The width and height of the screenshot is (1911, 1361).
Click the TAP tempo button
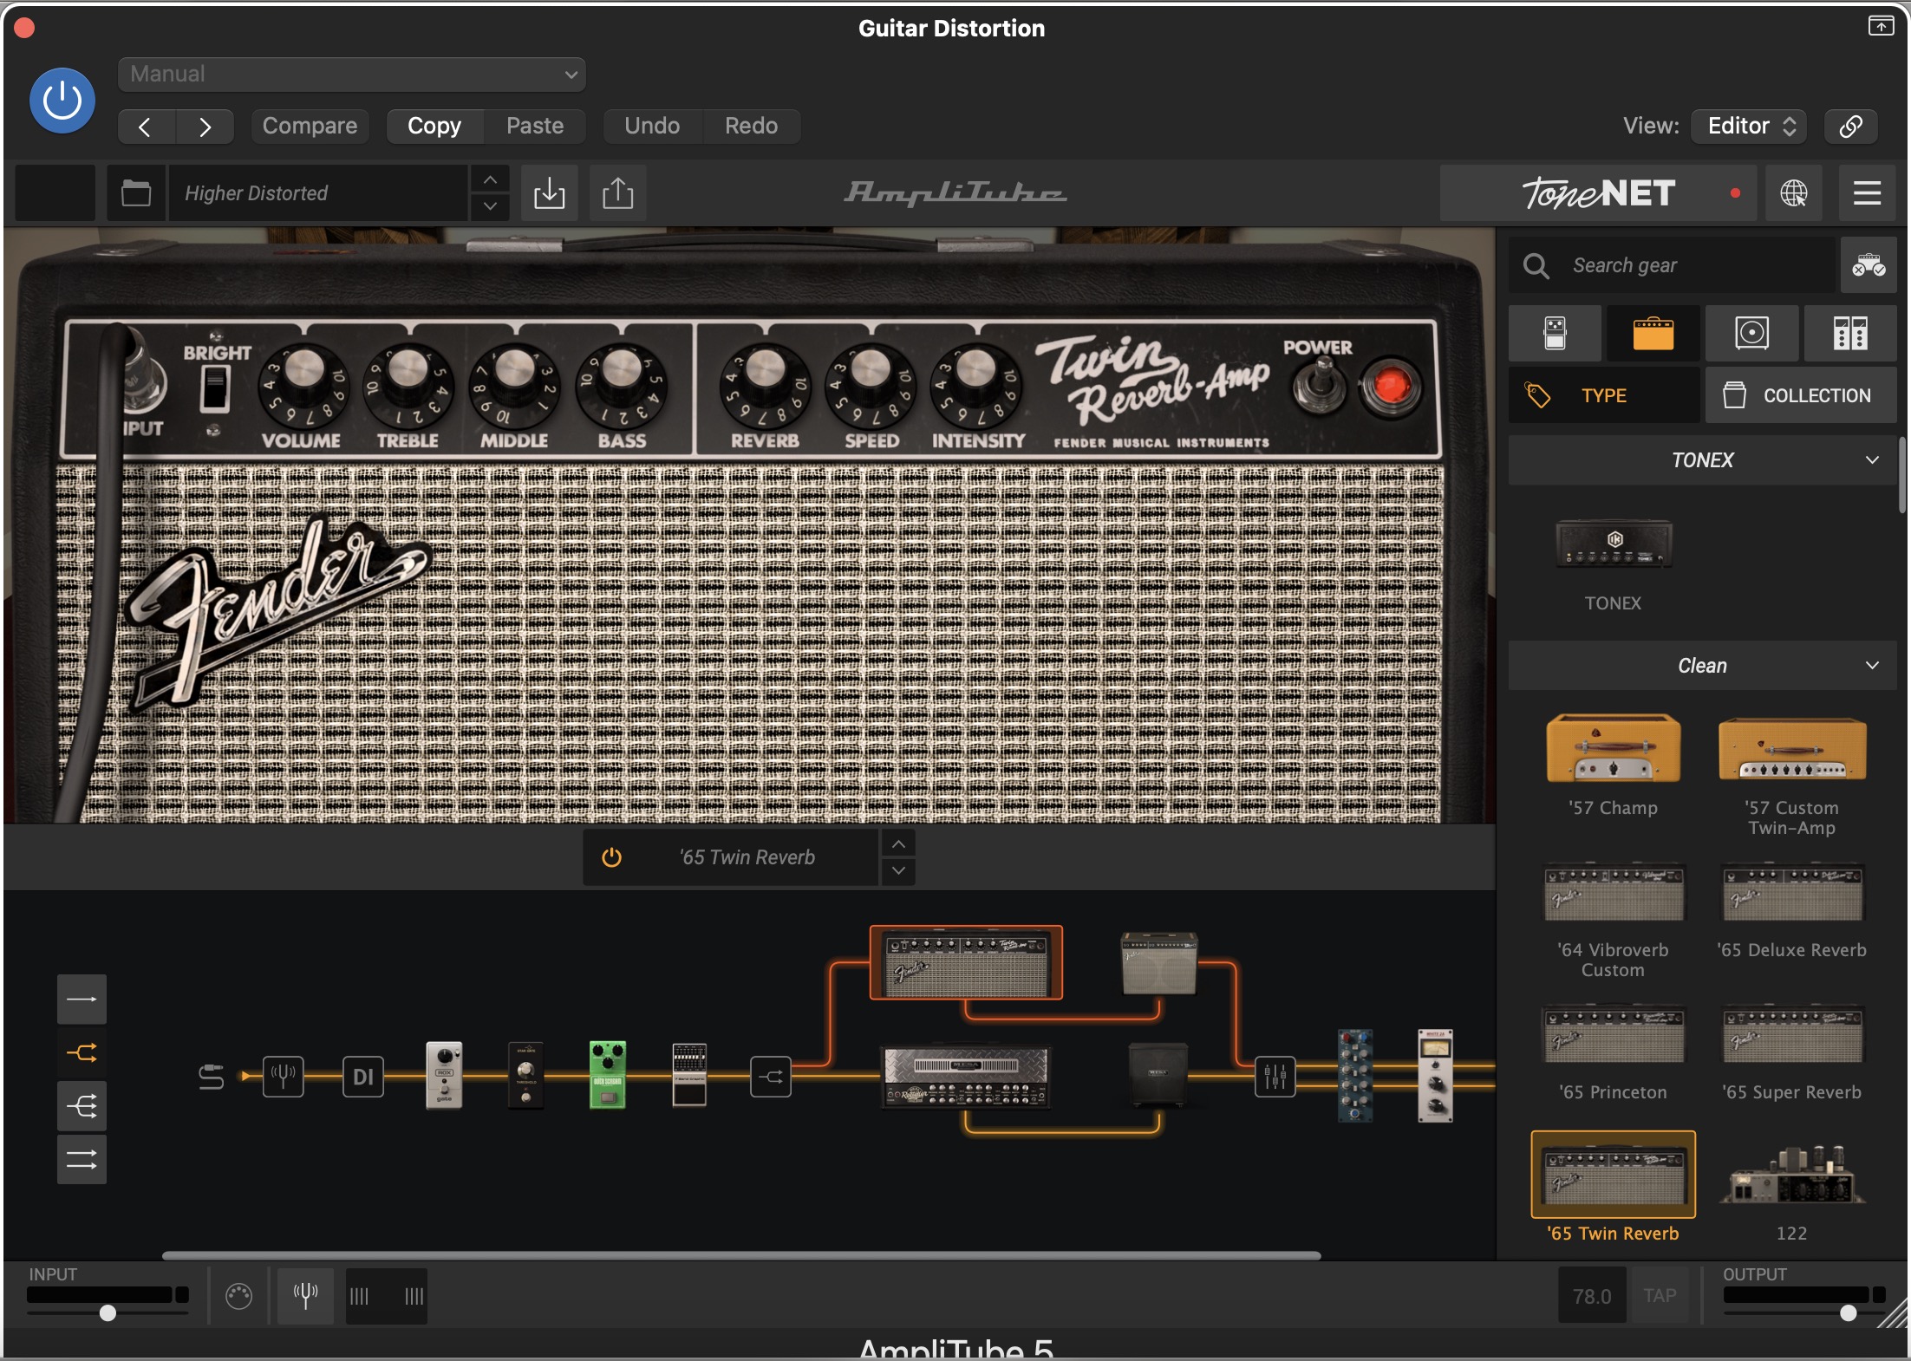pos(1660,1295)
